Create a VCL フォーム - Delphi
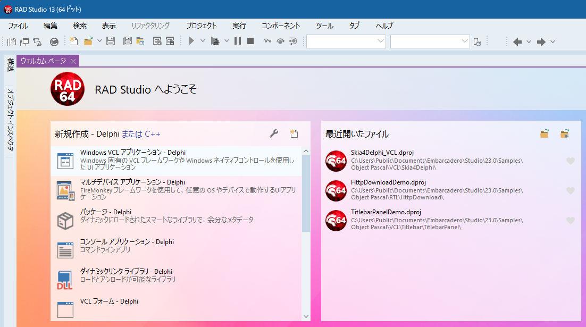This screenshot has height=327, width=586. (x=176, y=308)
